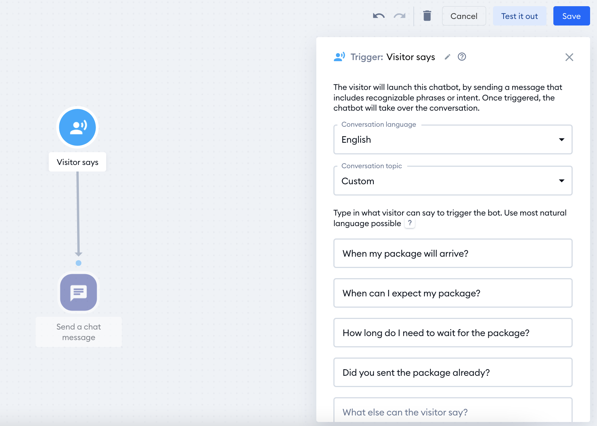Close the trigger settings panel
This screenshot has height=426, width=597.
(569, 57)
